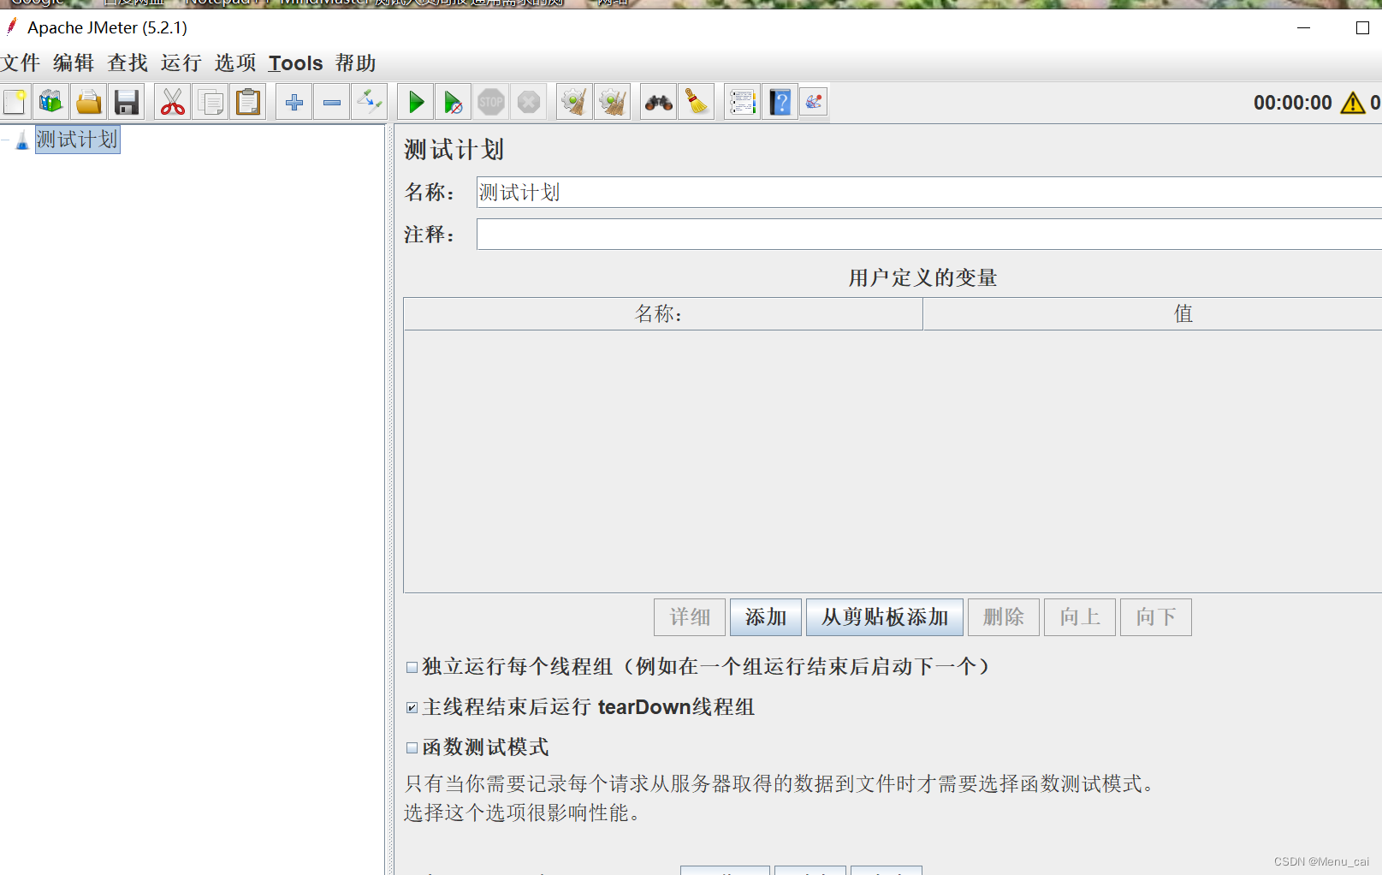Click the 详细 button
1382x875 pixels.
point(690,617)
